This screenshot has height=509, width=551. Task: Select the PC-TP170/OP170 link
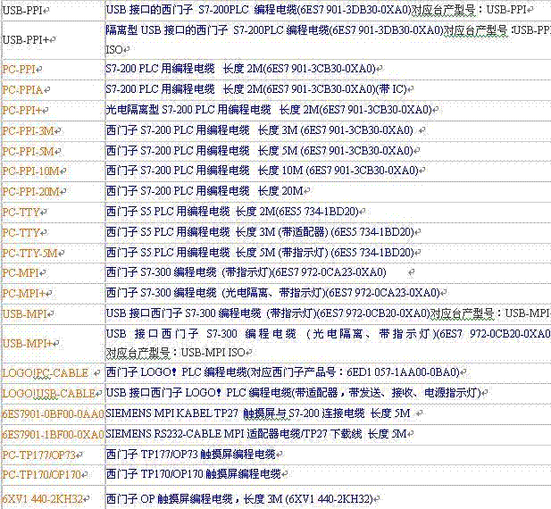click(x=43, y=473)
